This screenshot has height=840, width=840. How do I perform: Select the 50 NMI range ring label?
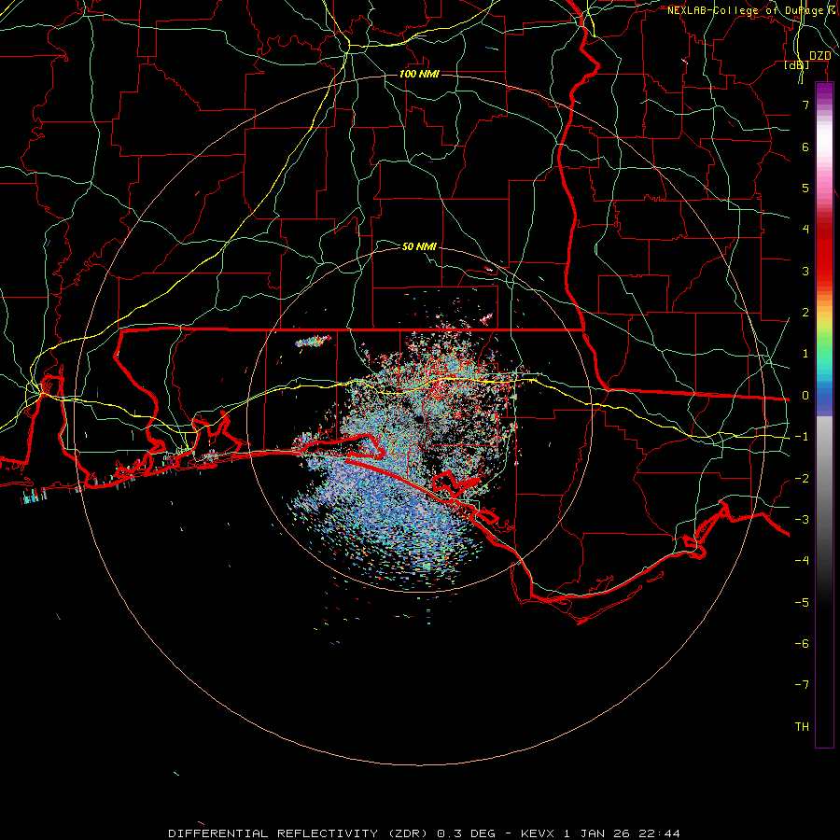pyautogui.click(x=419, y=246)
